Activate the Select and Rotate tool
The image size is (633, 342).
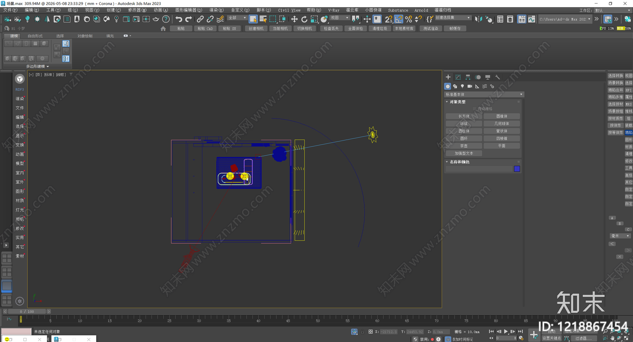[304, 19]
